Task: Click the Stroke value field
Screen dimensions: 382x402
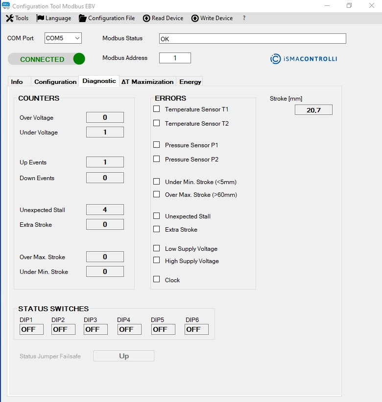Action: click(313, 110)
